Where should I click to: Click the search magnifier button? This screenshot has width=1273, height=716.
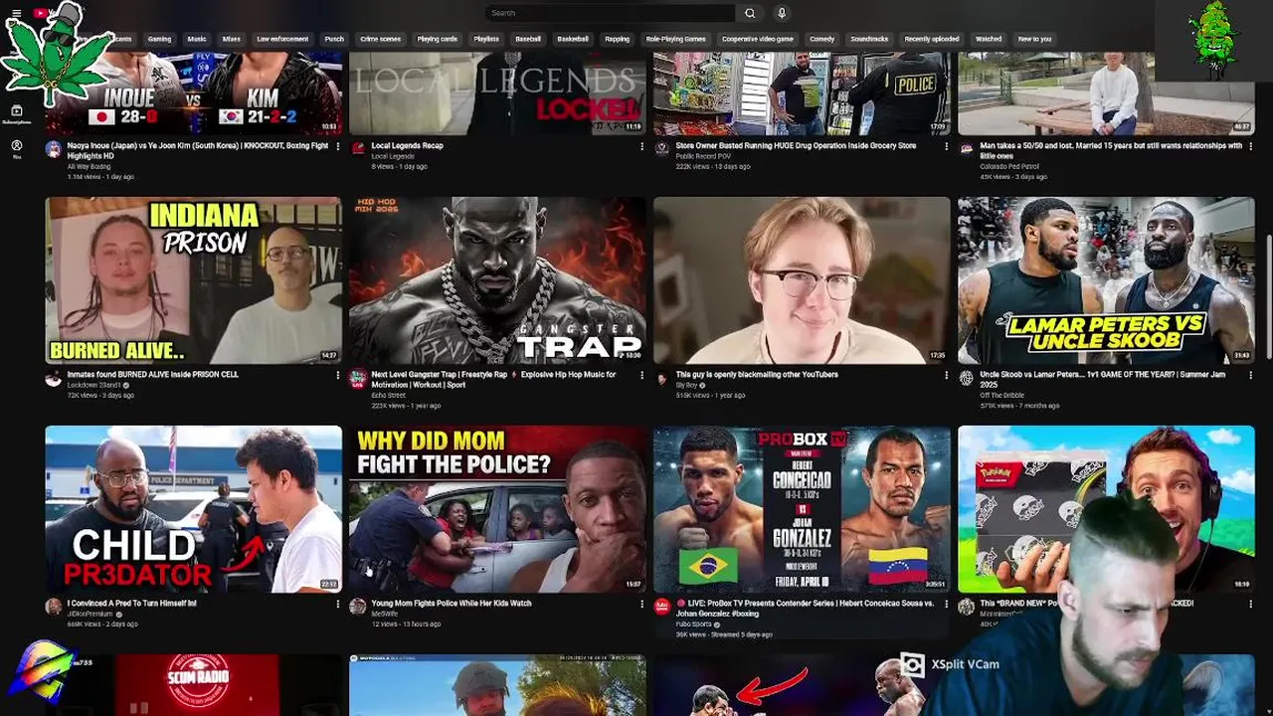[x=750, y=13]
